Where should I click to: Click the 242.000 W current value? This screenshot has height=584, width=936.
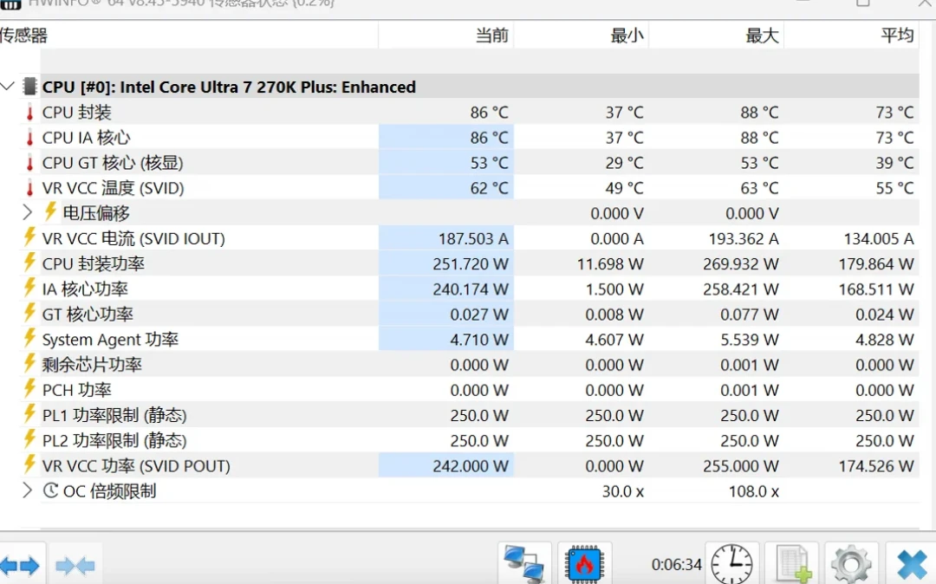(x=471, y=465)
